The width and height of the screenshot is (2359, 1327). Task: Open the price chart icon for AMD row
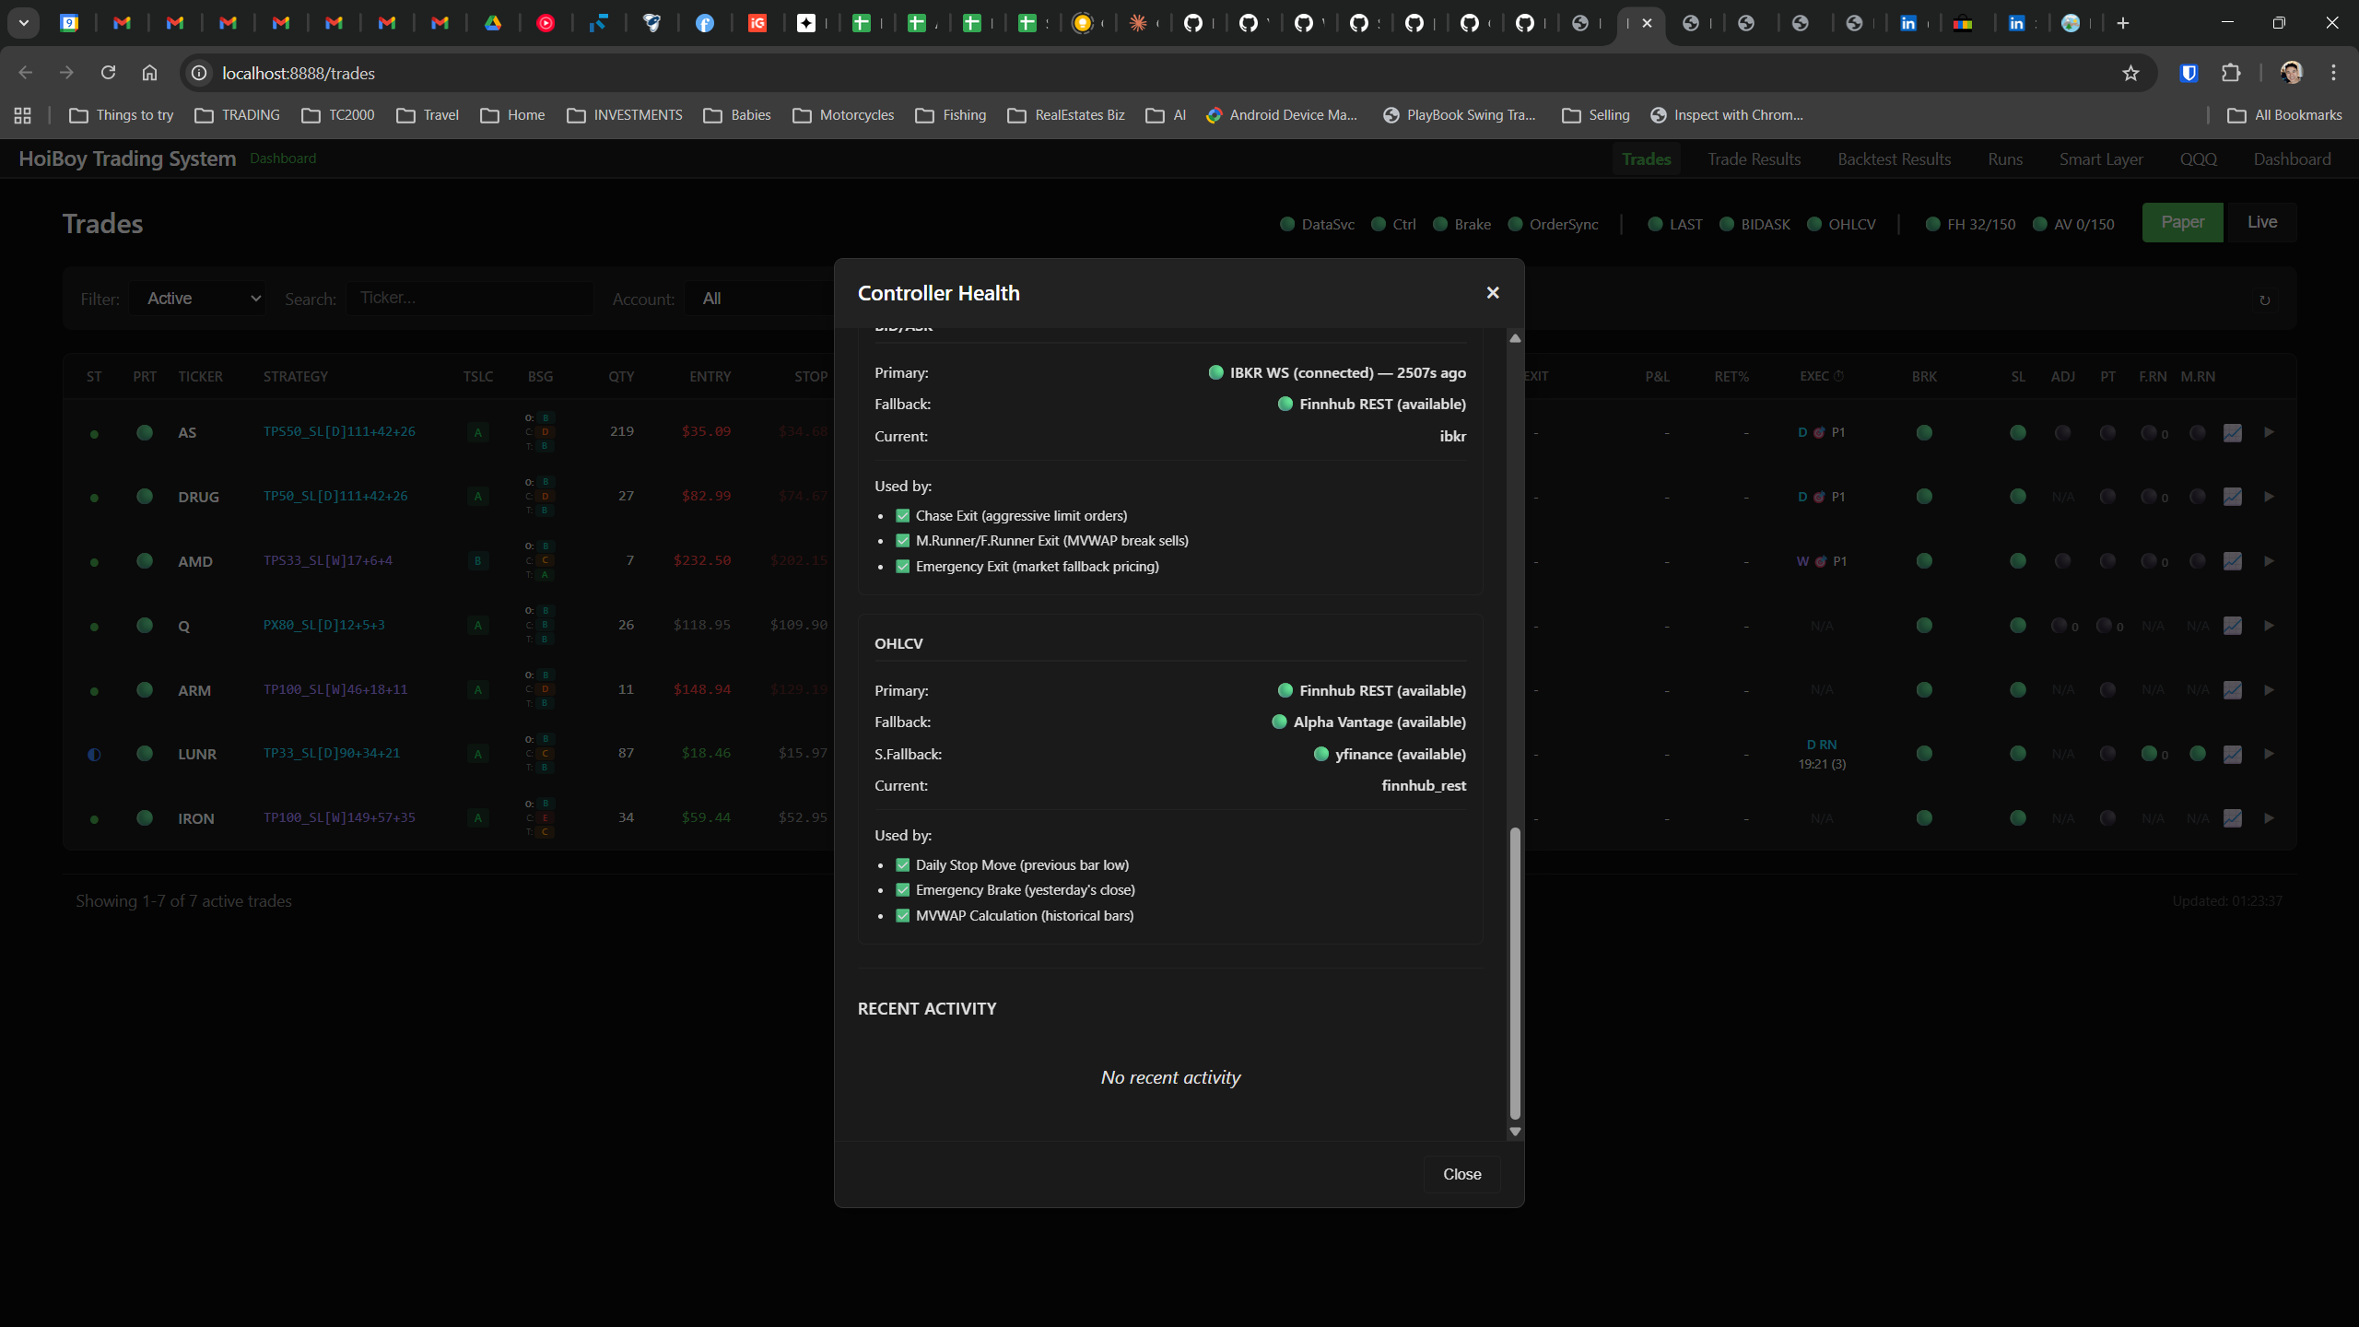2232,561
